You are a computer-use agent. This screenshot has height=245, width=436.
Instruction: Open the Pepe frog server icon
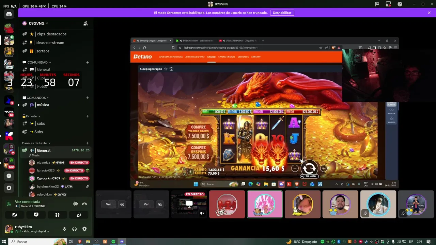pos(9,28)
